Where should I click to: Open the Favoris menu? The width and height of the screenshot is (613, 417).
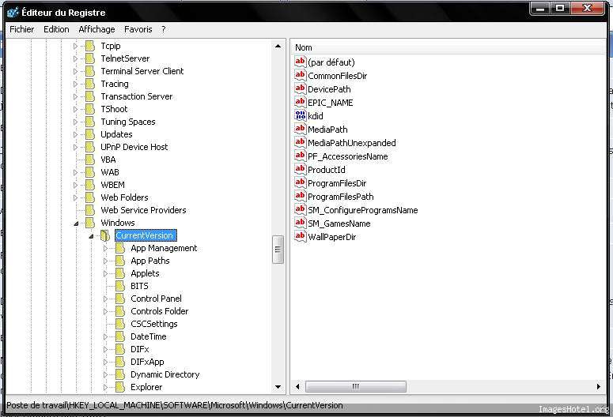click(x=138, y=29)
